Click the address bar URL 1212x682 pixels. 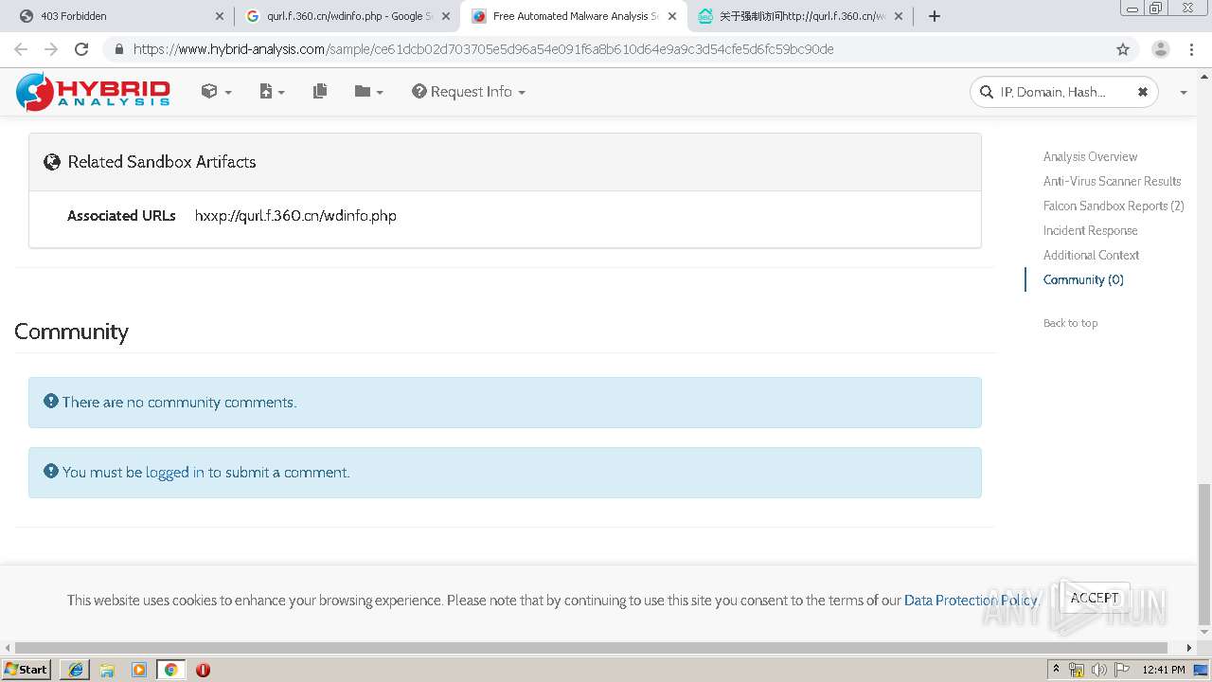pyautogui.click(x=483, y=49)
